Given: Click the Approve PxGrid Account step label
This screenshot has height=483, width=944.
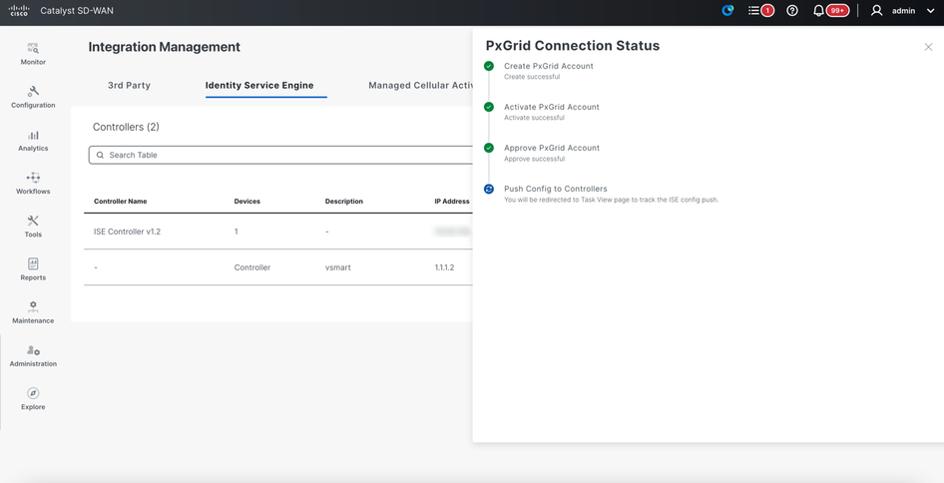Looking at the screenshot, I should coord(552,148).
